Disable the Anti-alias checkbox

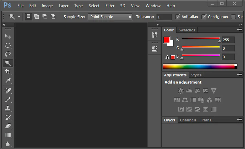coord(178,17)
